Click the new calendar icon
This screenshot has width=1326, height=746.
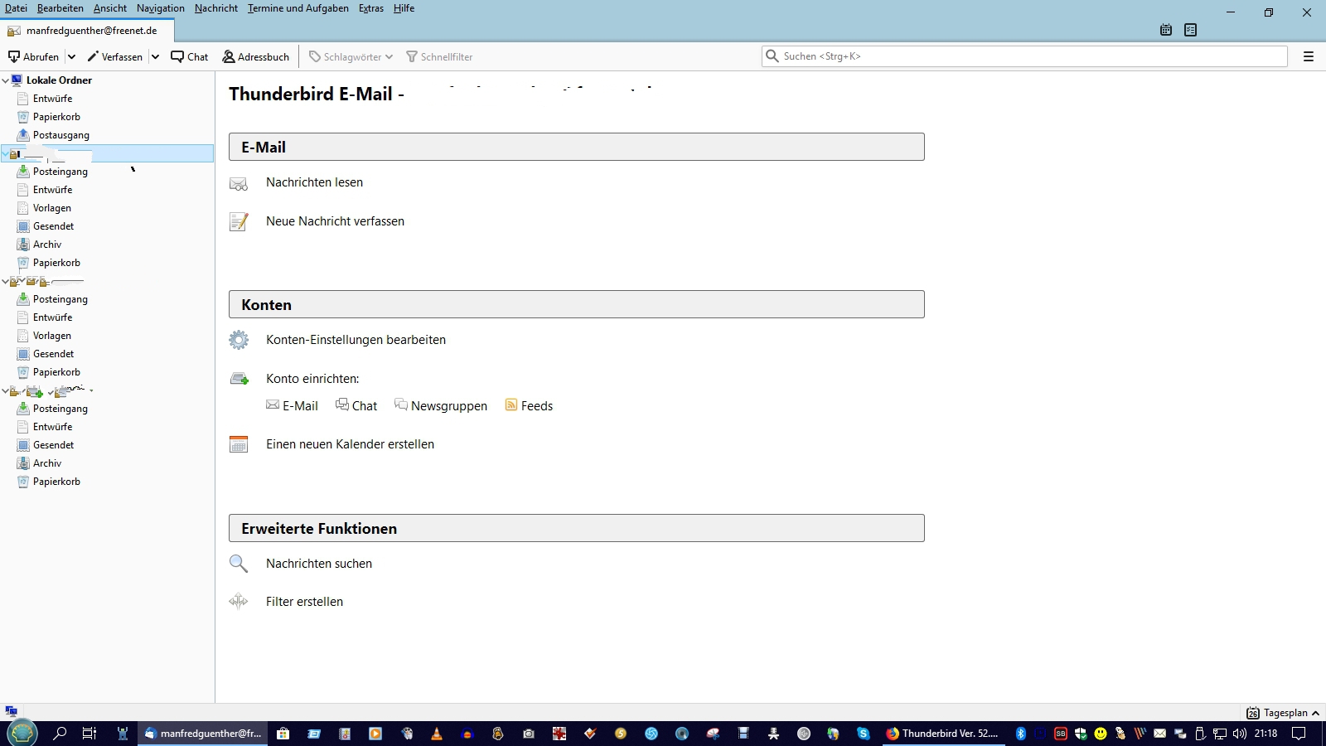[x=239, y=444]
